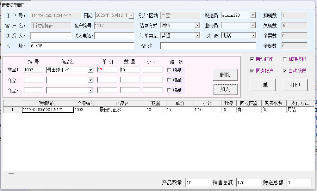The image size is (317, 191).
Task: Click the 明细编号 column header
Action: pyautogui.click(x=48, y=104)
